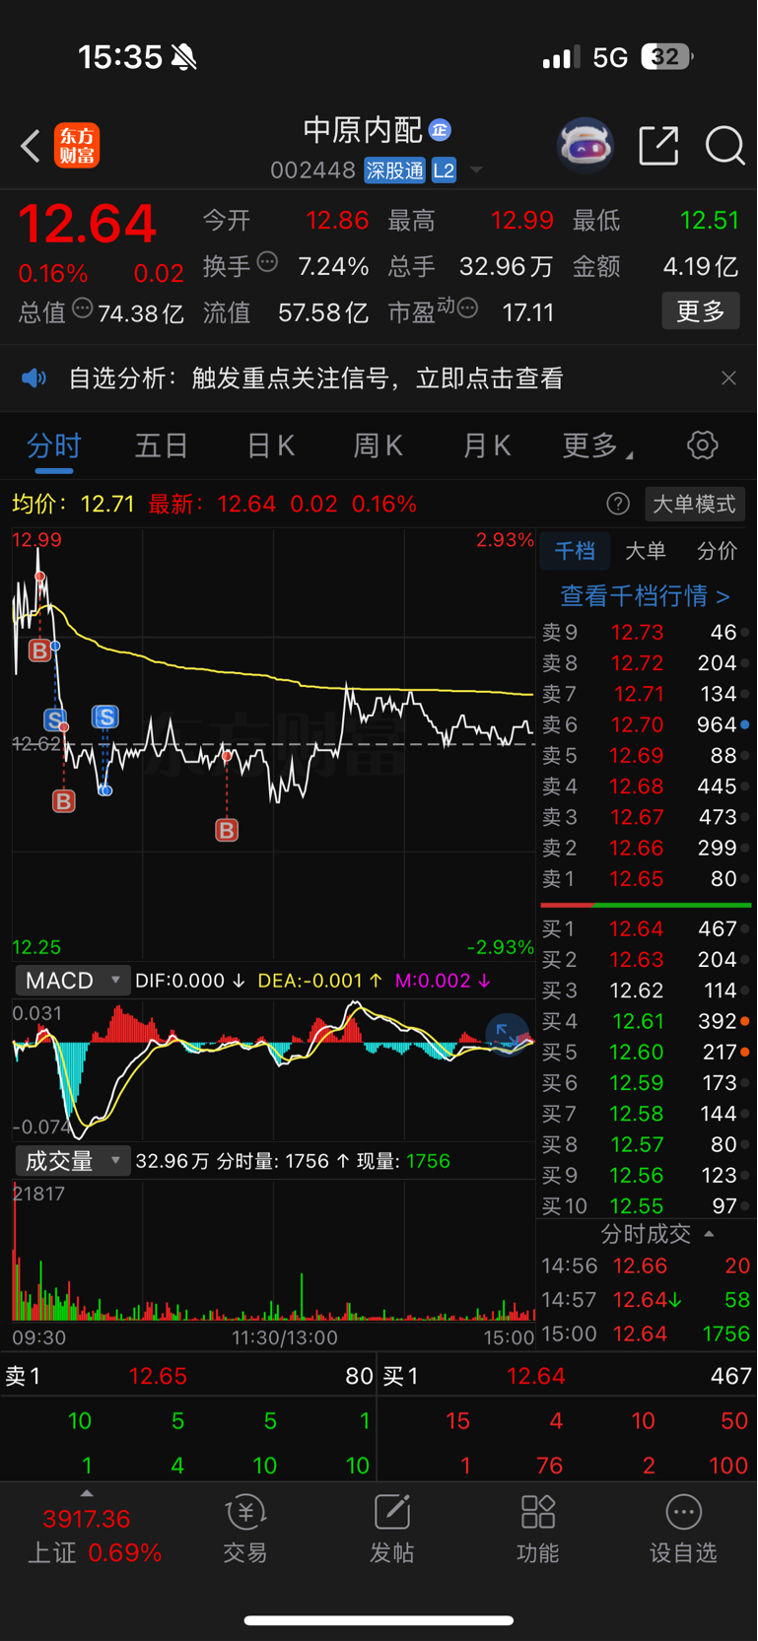Select the 大单 order tab
The width and height of the screenshot is (758, 1641).
646,551
